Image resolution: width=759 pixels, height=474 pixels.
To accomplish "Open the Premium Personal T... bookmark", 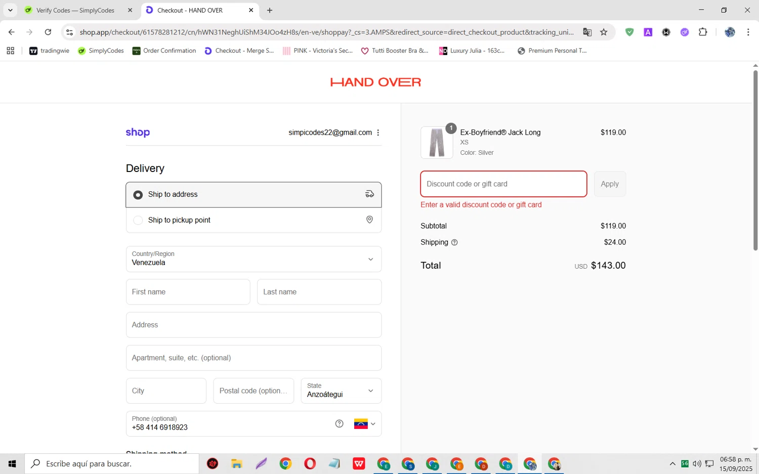I will (552, 51).
